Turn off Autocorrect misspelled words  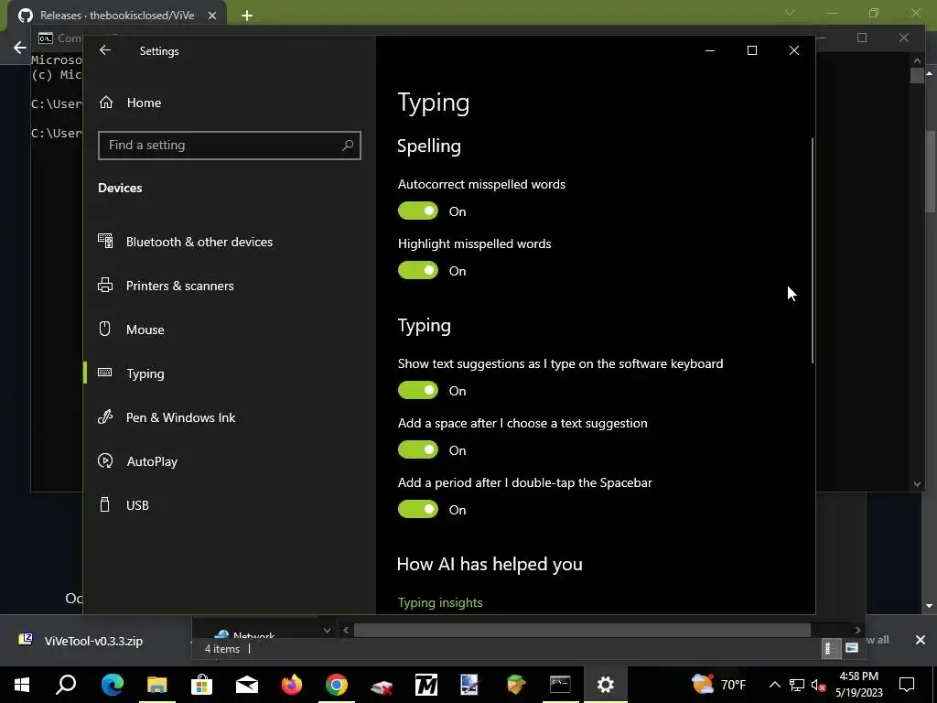click(418, 211)
